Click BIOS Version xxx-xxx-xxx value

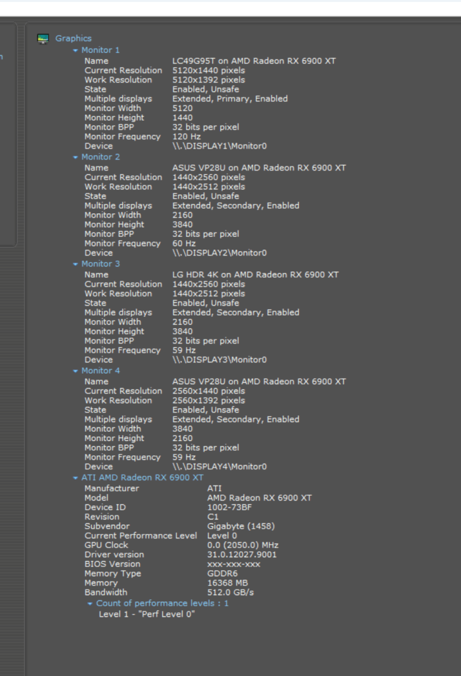tap(233, 564)
